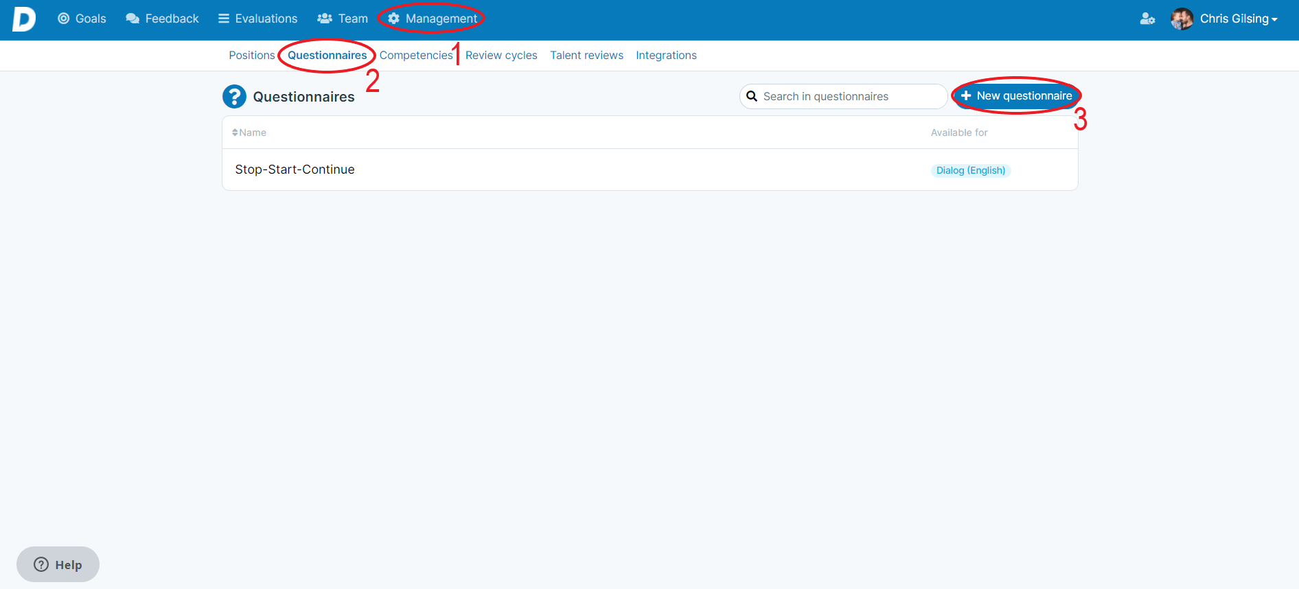Open the Talent reviews tab

(x=586, y=55)
